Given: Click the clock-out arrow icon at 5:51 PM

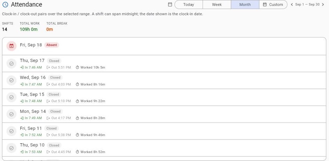Looking at the screenshot, I should [48, 68].
